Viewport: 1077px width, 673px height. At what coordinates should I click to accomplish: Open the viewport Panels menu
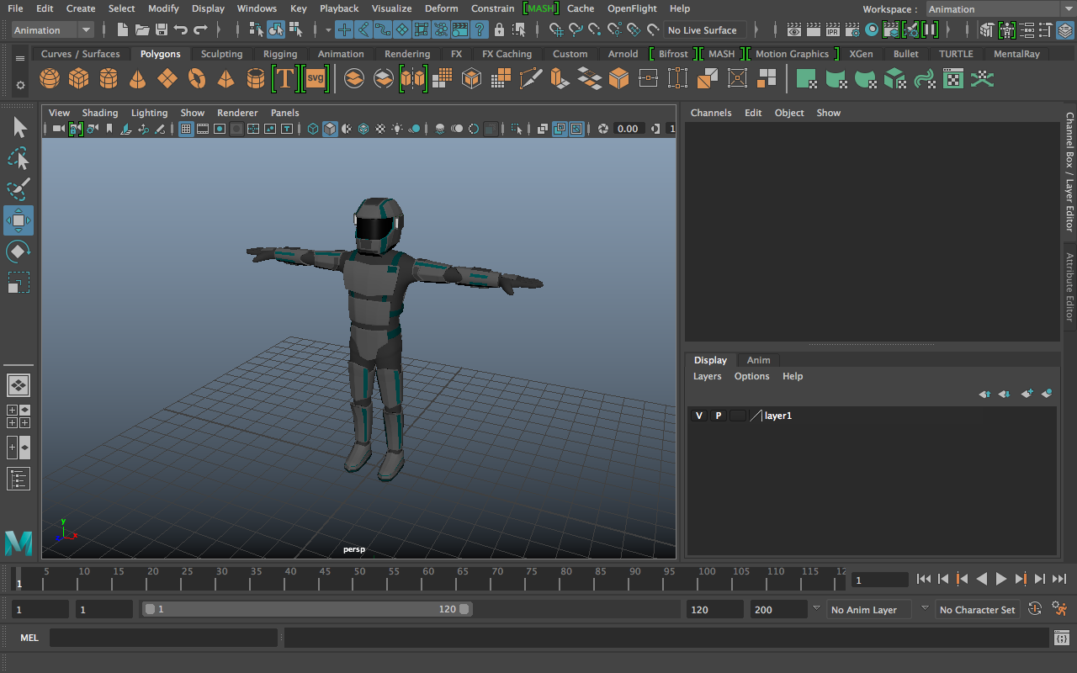pos(285,113)
